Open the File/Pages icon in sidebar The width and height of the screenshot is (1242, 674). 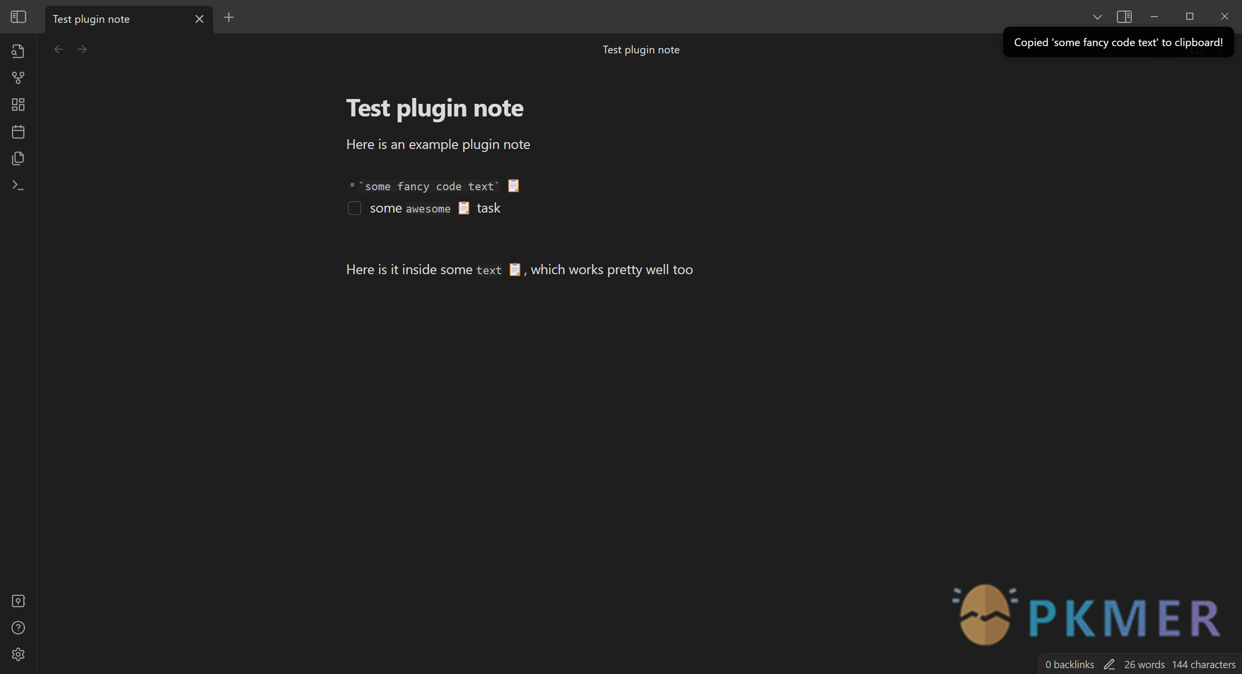(18, 158)
